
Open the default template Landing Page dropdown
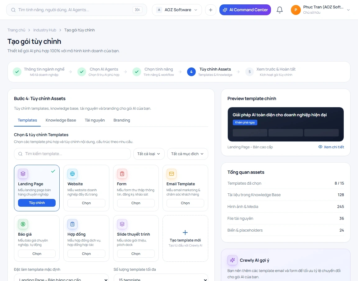point(62,278)
